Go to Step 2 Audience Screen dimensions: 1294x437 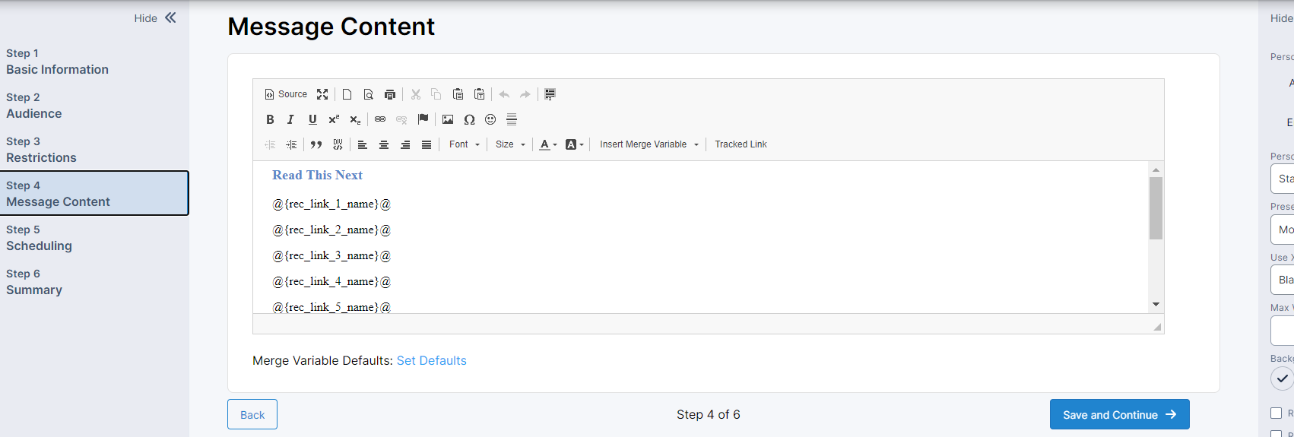tap(34, 106)
